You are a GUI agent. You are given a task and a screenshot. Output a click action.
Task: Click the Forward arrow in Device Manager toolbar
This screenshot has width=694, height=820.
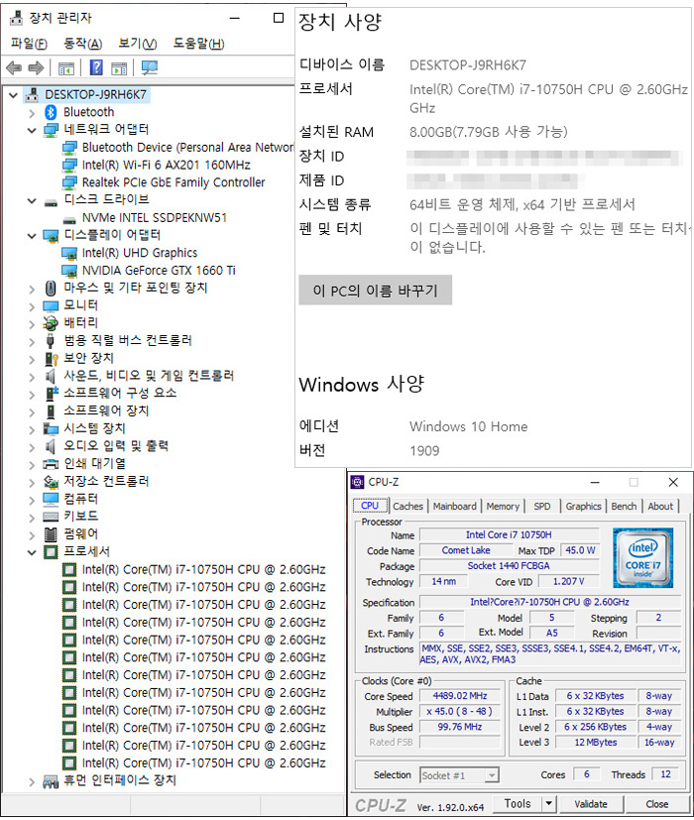[x=36, y=67]
